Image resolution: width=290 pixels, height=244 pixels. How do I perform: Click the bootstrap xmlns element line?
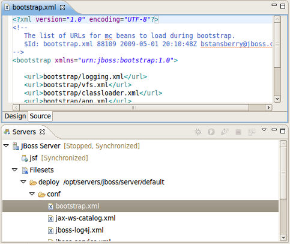click(x=95, y=60)
